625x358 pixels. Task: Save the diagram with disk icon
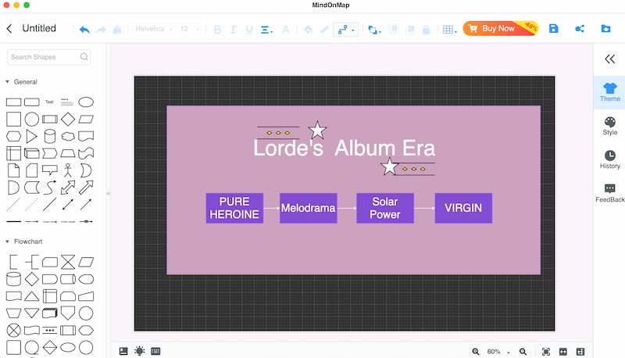pyautogui.click(x=554, y=28)
